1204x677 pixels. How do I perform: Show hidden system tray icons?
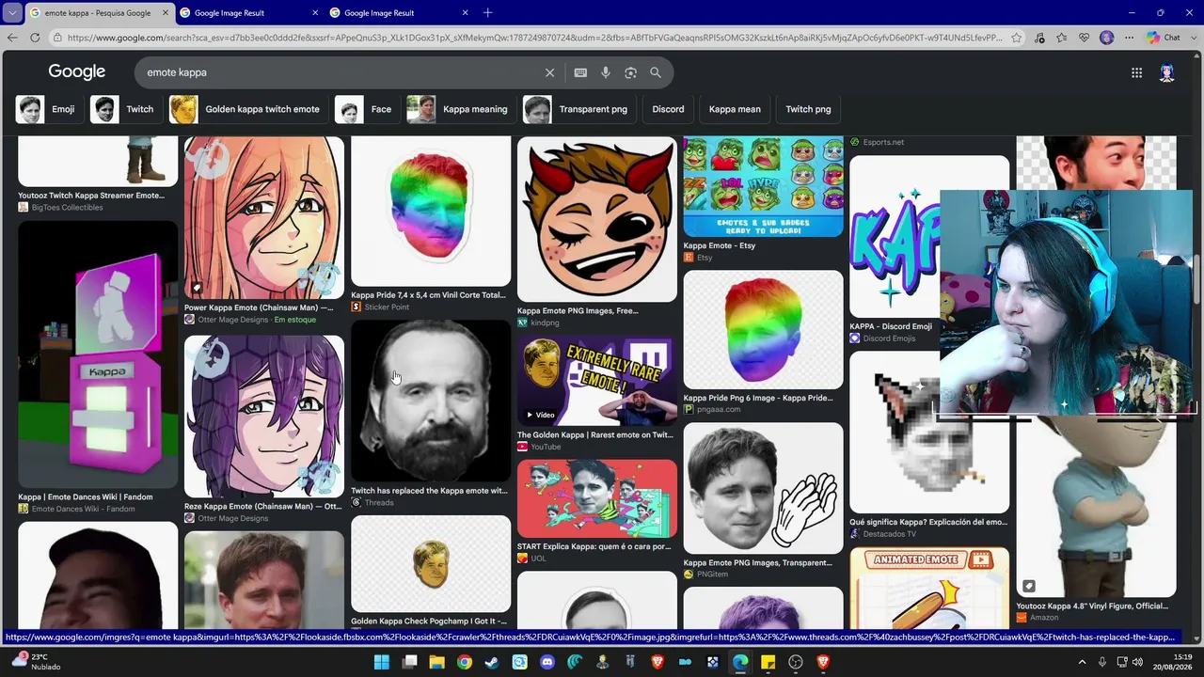coord(1082,662)
